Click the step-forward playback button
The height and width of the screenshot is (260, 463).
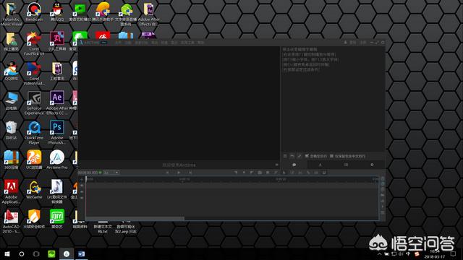pyautogui.click(x=190, y=173)
